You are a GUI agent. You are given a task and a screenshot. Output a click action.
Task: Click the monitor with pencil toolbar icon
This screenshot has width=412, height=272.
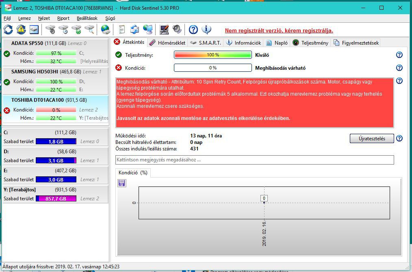point(164,29)
